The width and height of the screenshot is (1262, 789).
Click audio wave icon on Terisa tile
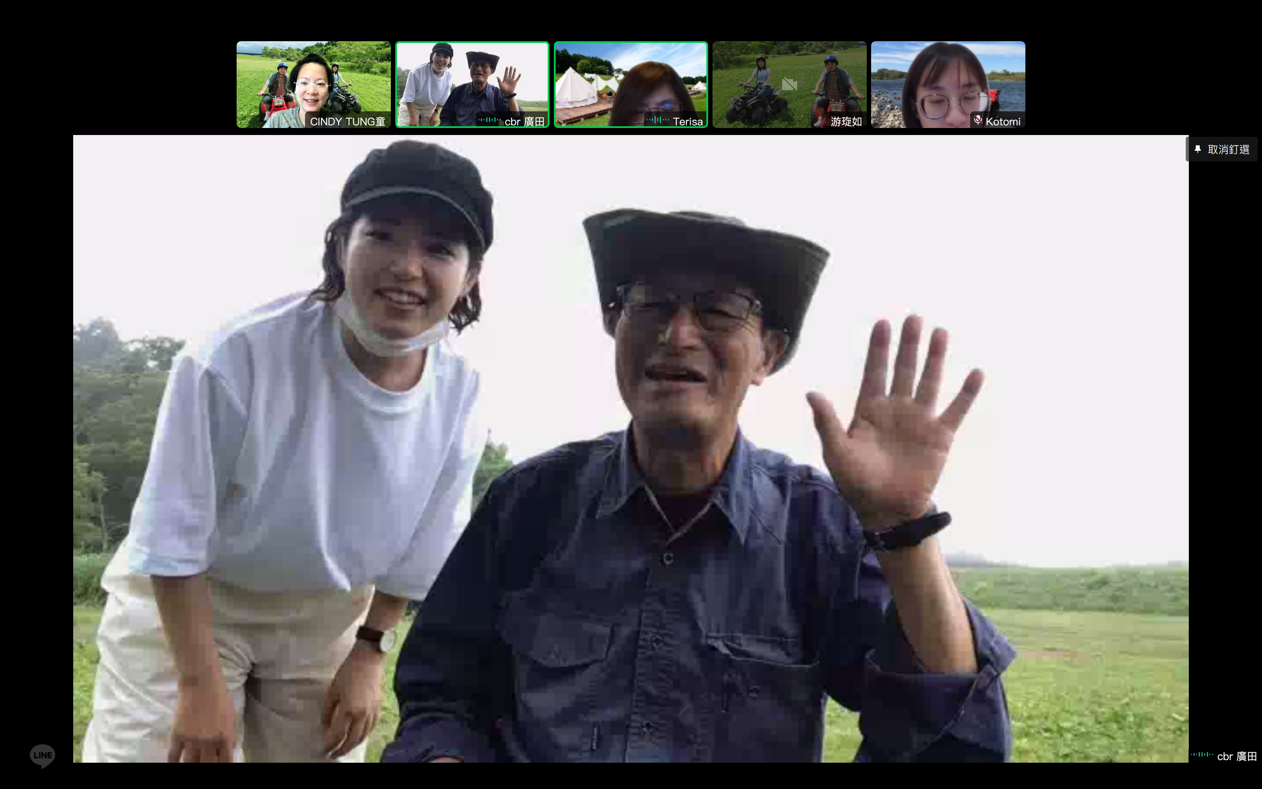[657, 121]
